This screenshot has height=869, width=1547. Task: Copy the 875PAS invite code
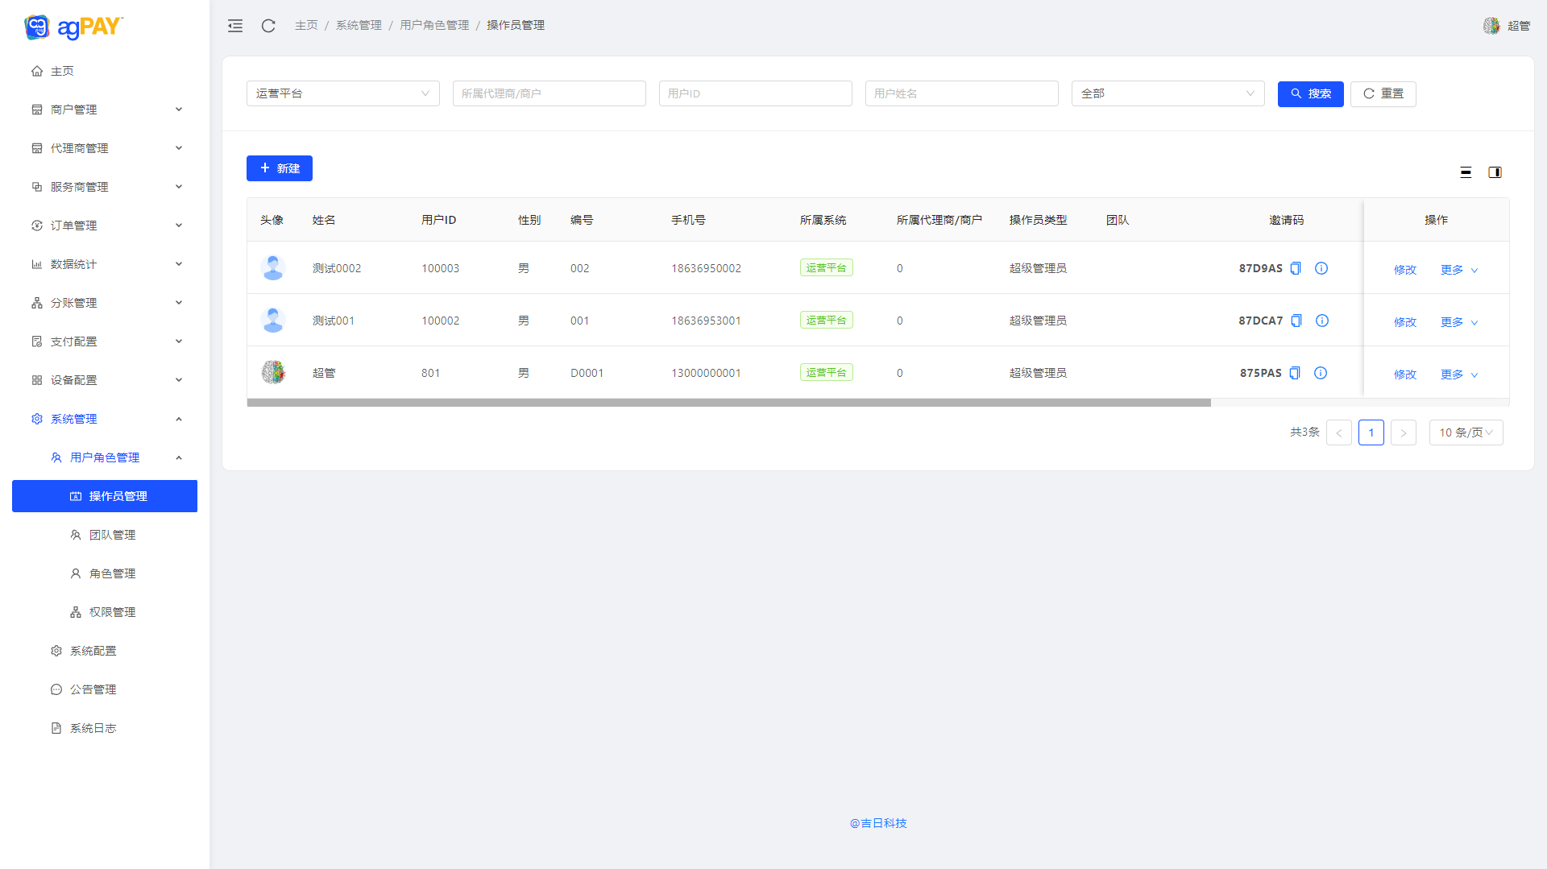click(1295, 373)
